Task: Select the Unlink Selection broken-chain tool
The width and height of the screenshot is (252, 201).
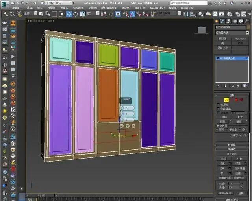Action: click(12, 14)
